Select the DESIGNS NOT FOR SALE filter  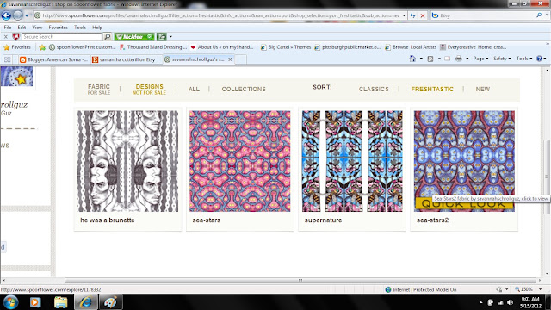[149, 90]
